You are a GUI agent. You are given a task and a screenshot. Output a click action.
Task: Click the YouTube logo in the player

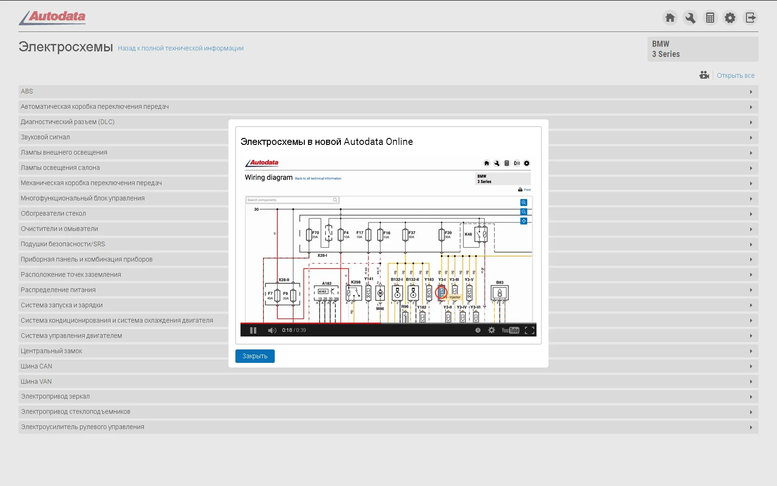pyautogui.click(x=511, y=330)
